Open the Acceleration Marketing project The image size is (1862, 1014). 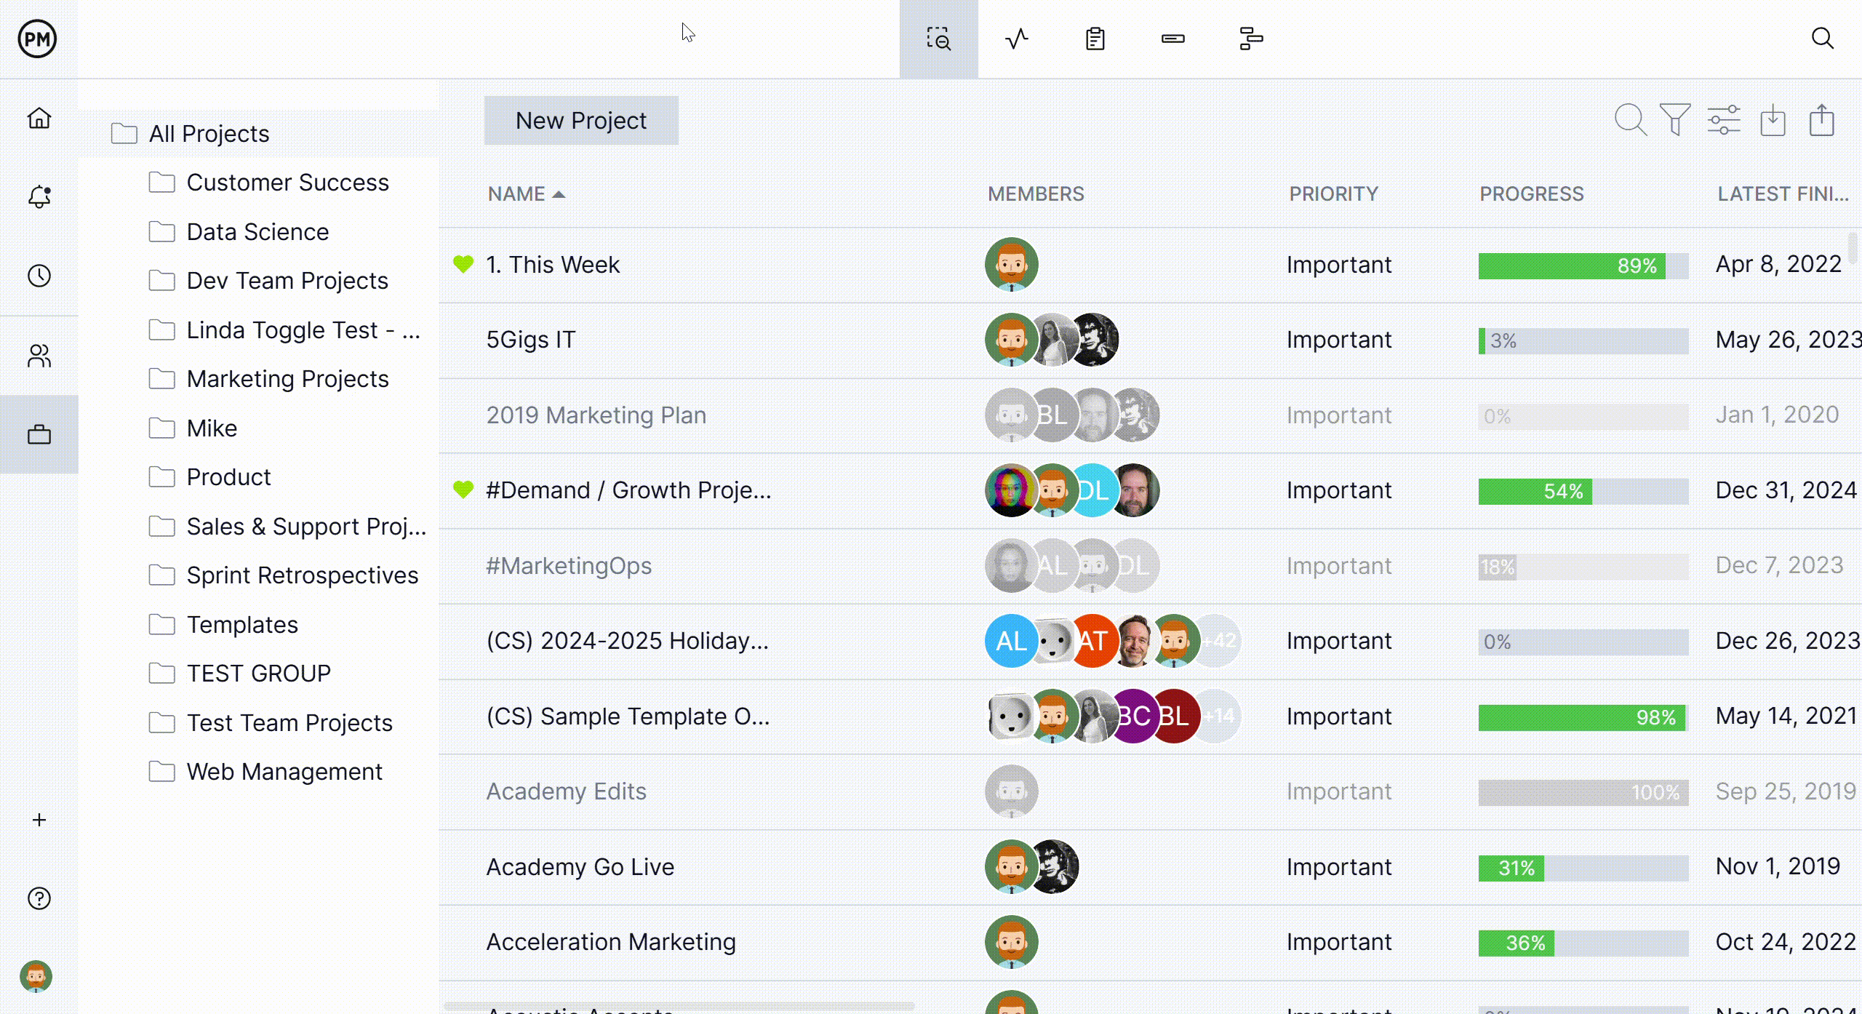click(611, 941)
